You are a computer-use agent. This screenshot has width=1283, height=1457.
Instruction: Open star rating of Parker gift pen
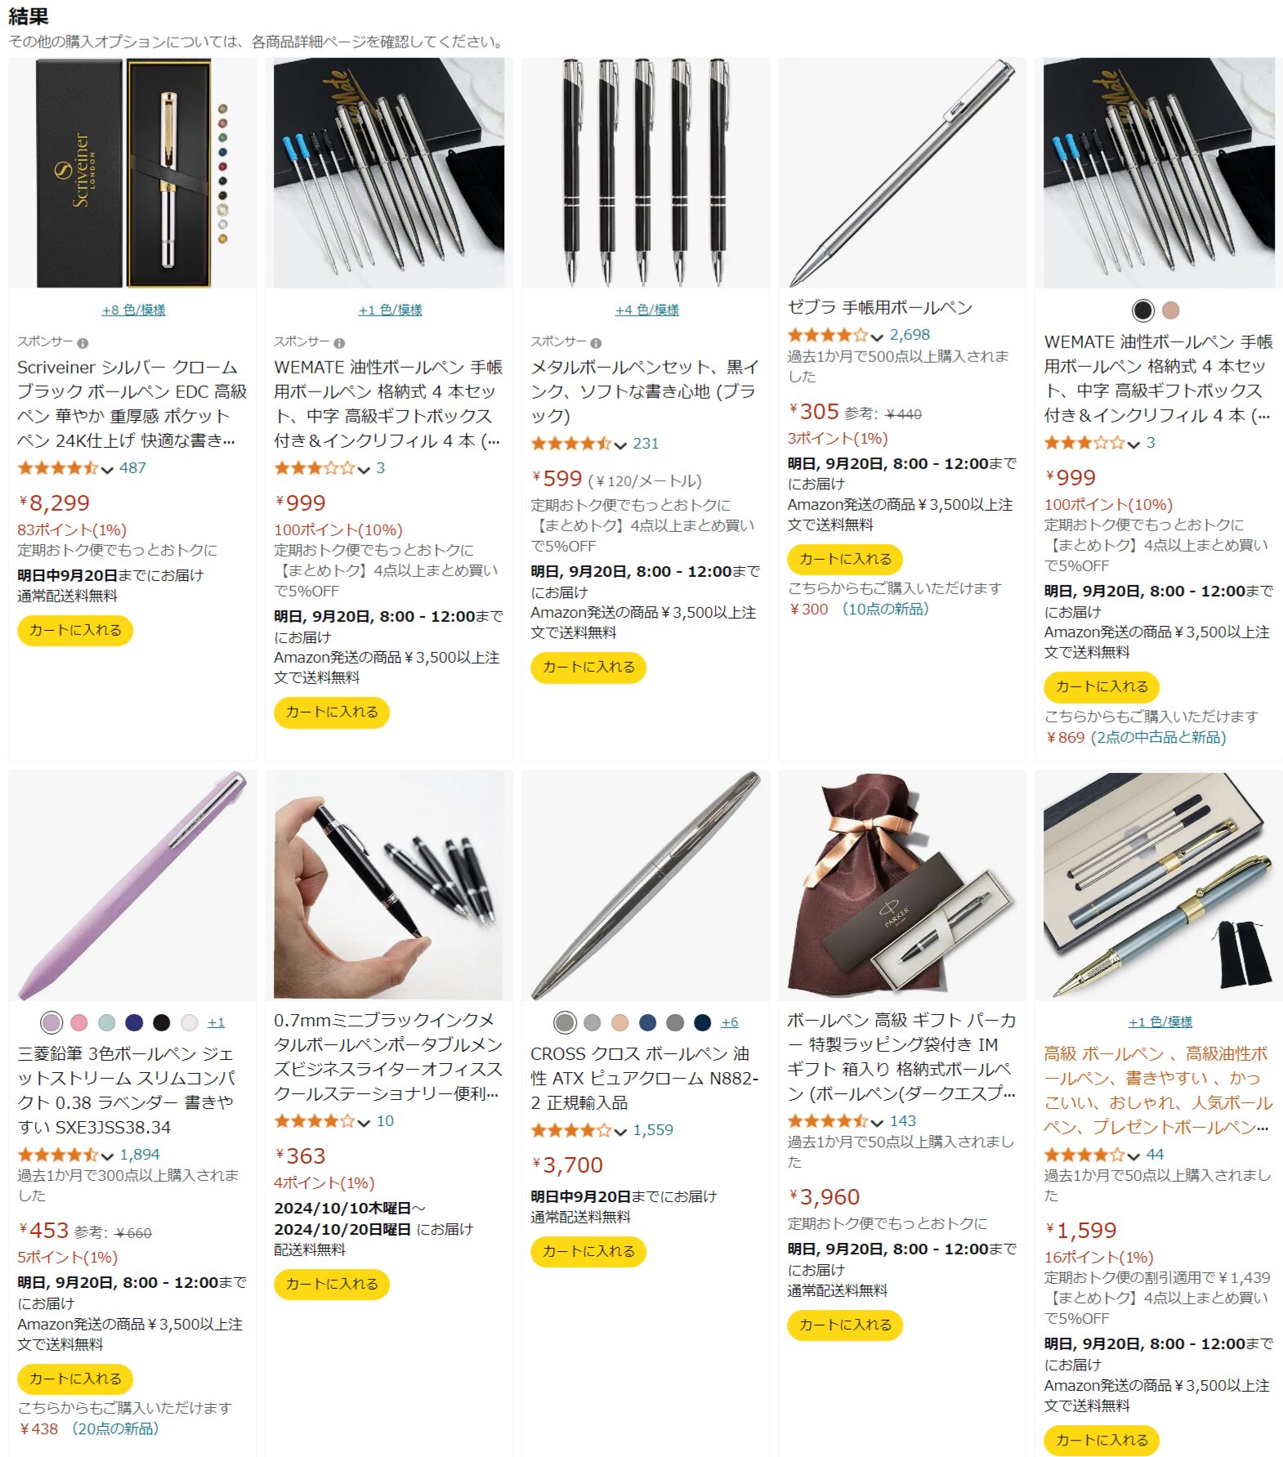point(827,1122)
